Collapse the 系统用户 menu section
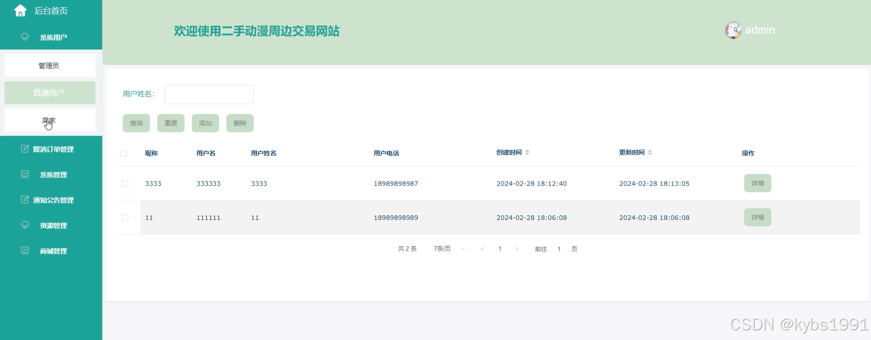Image resolution: width=871 pixels, height=340 pixels. tap(51, 37)
